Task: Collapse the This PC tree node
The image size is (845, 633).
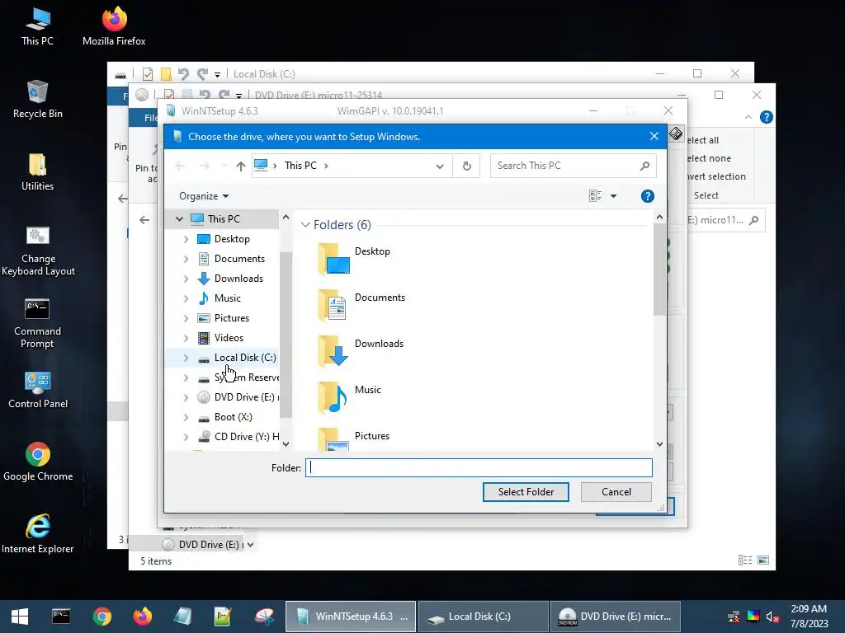Action: click(179, 219)
